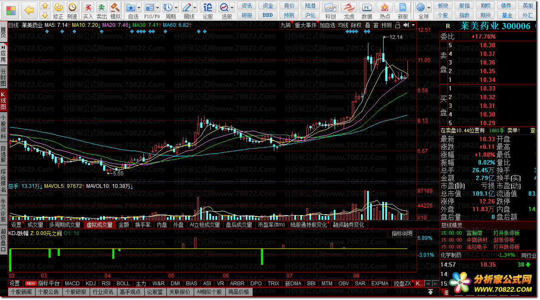Screen dimensions: 540x300
Task: Open the 热点 hot topics flame icon
Action: 384,7
